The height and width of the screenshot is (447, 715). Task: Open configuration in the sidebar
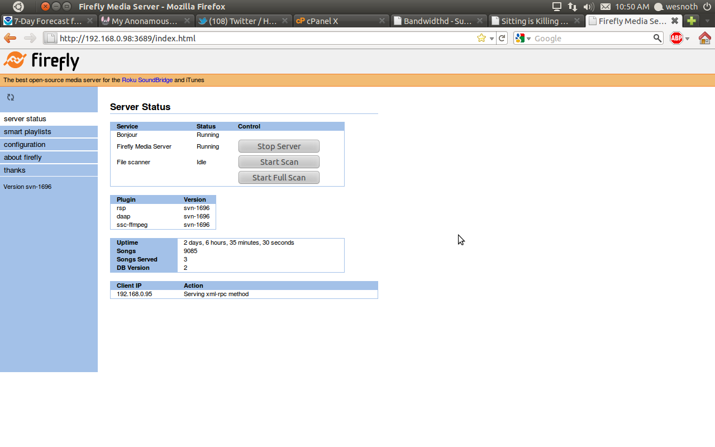pos(49,144)
